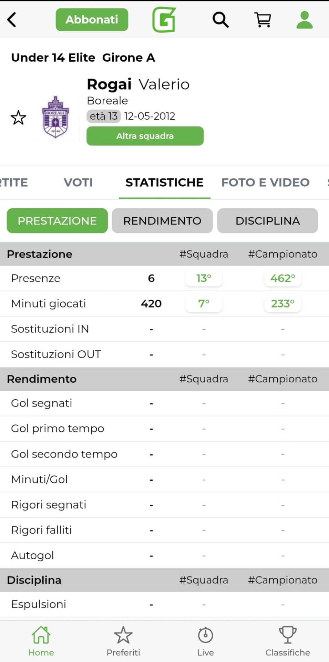This screenshot has height=662, width=329.
Task: Select the STATISTICHE tab
Action: point(164,182)
